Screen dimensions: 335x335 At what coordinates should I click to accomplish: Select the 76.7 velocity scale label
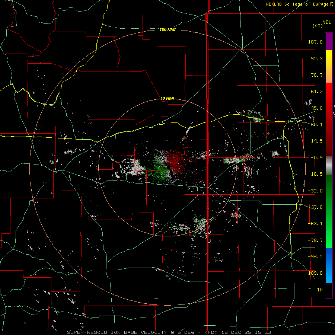317,75
